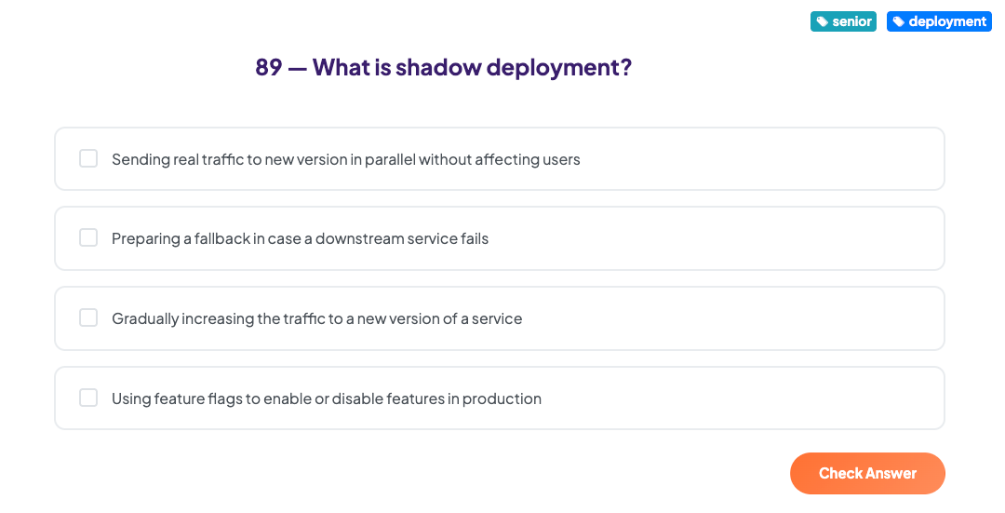
Task: Click empty area of the 'without affecting users' answer card
Action: coord(763,159)
